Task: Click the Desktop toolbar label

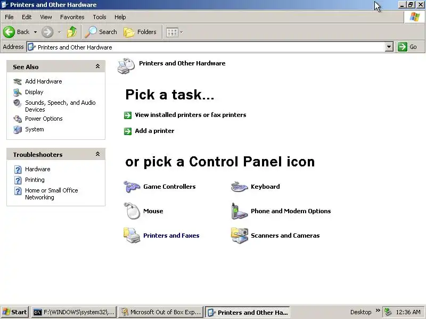Action: click(361, 312)
